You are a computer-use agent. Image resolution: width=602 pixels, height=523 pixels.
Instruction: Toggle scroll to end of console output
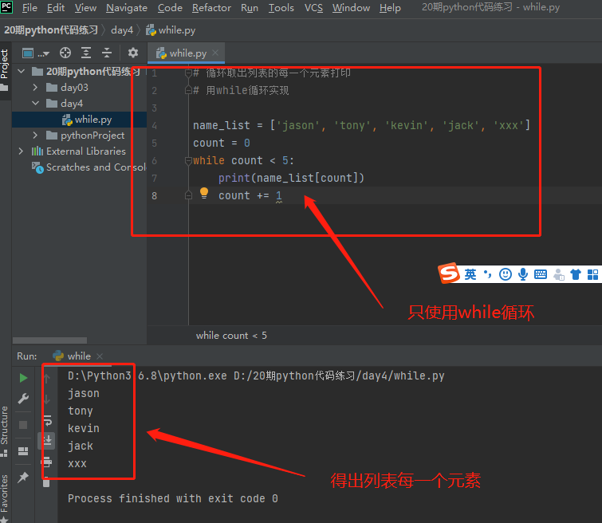point(47,440)
